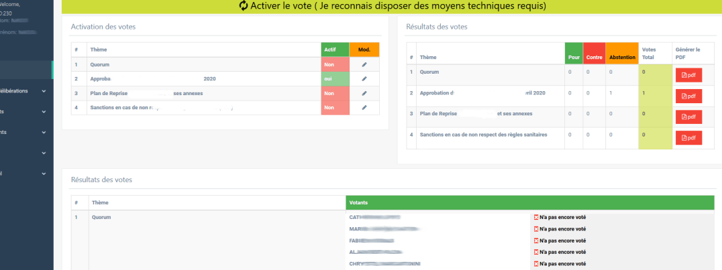Click the refresh icon beside Activer le vote
Screen dimensions: 722x270
click(x=244, y=6)
